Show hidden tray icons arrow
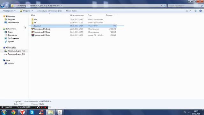This screenshot has height=115, width=204. (189, 112)
